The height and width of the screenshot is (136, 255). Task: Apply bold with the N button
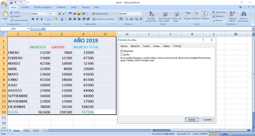pyautogui.click(x=33, y=19)
